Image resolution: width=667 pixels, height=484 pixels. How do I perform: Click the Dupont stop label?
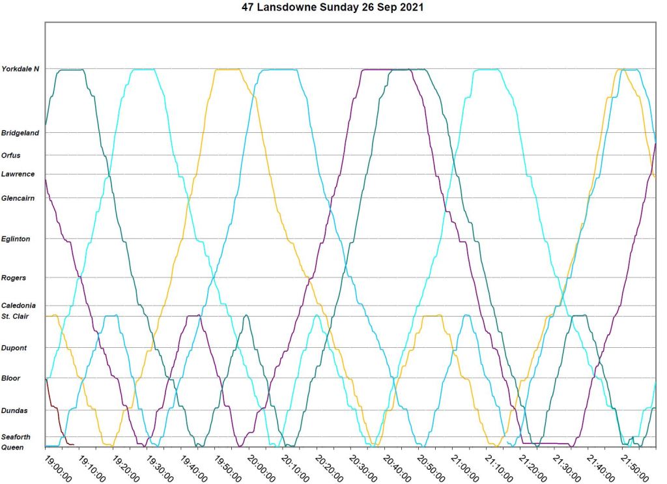coord(14,348)
